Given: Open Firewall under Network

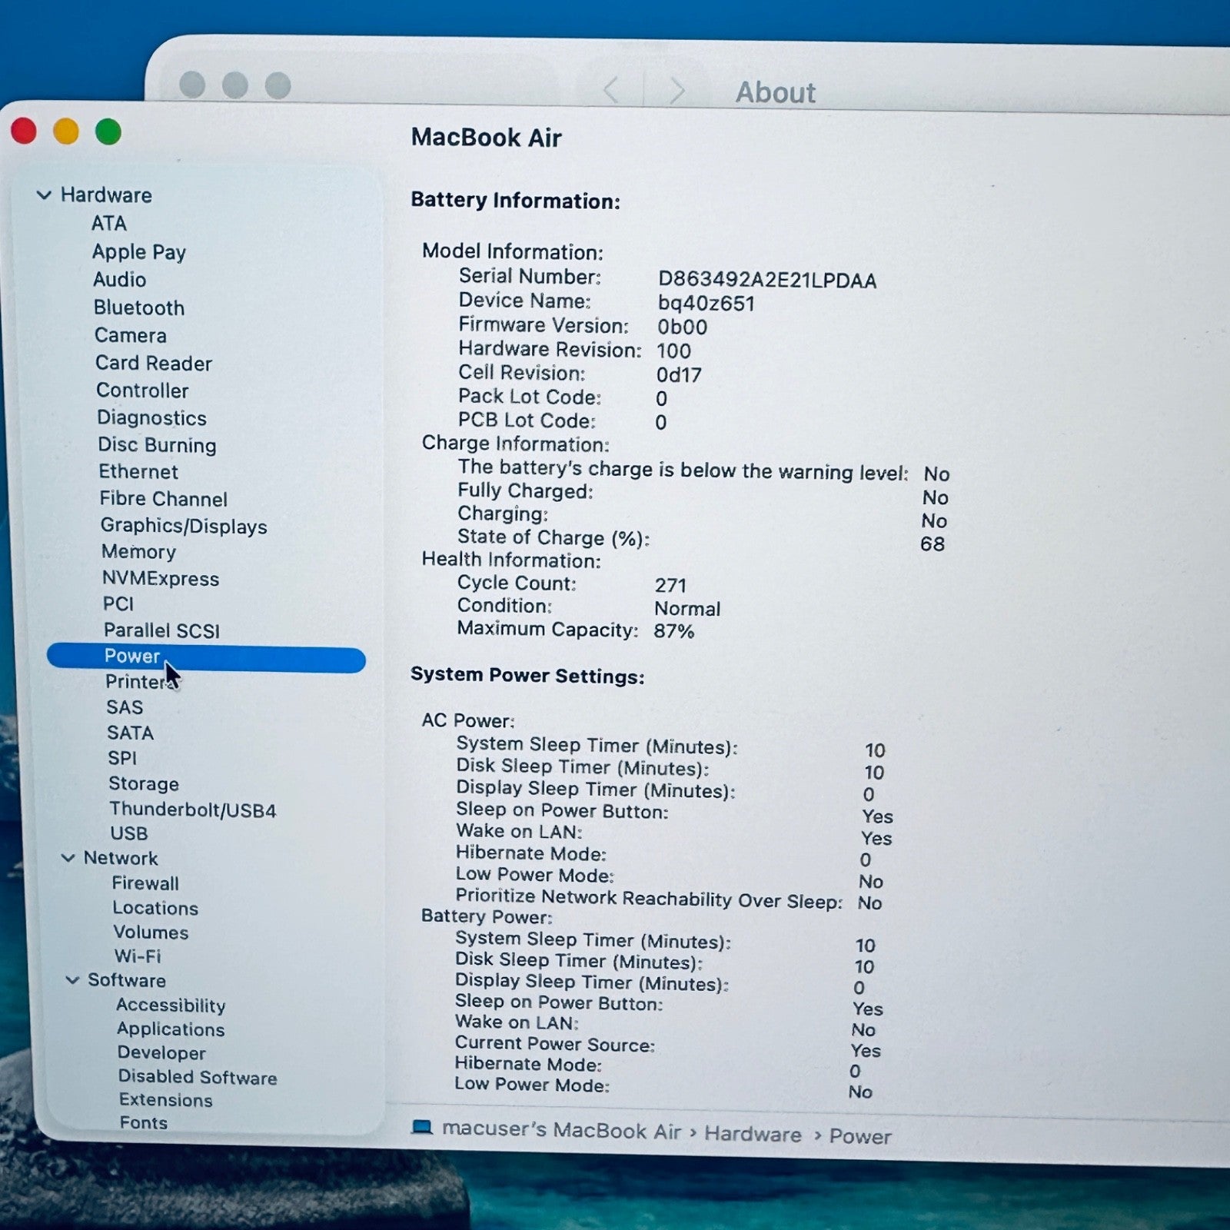Looking at the screenshot, I should 145,883.
